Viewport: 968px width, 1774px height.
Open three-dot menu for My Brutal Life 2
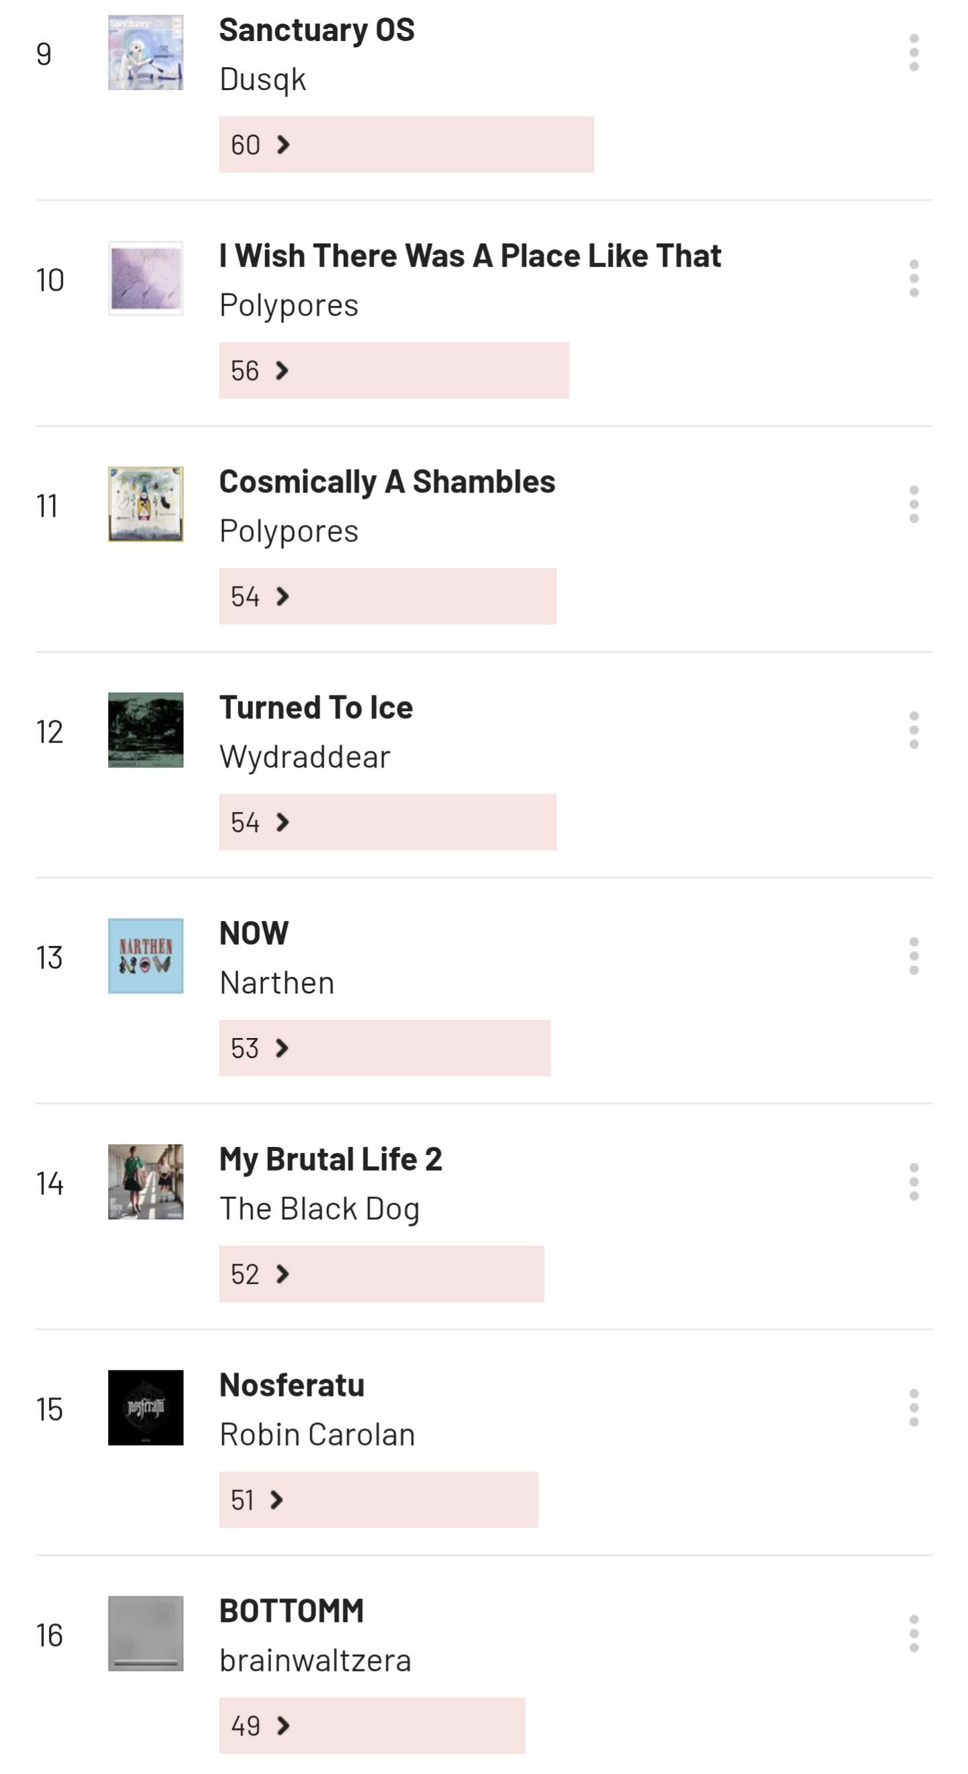point(914,1182)
